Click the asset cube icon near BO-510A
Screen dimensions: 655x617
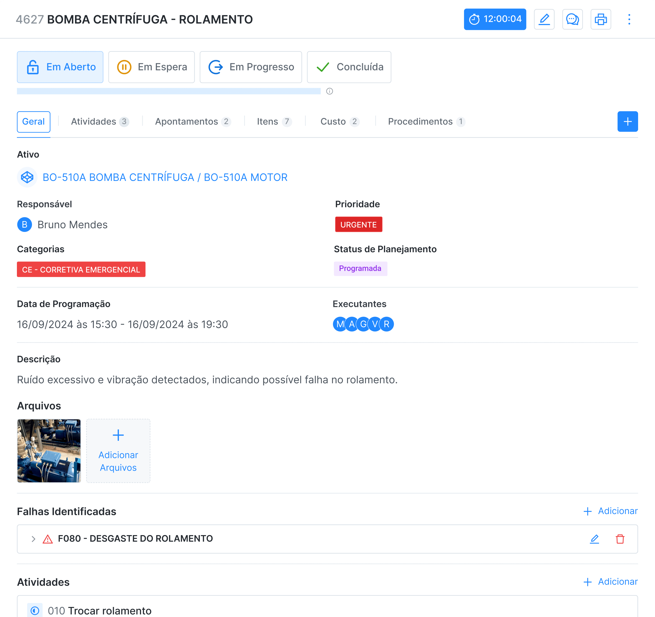(x=27, y=177)
